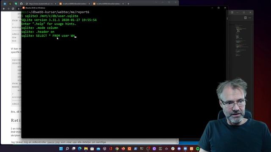The width and height of the screenshot is (271, 152).
Task: Toggle layout icon in right editor title bar
Action: (232, 12)
